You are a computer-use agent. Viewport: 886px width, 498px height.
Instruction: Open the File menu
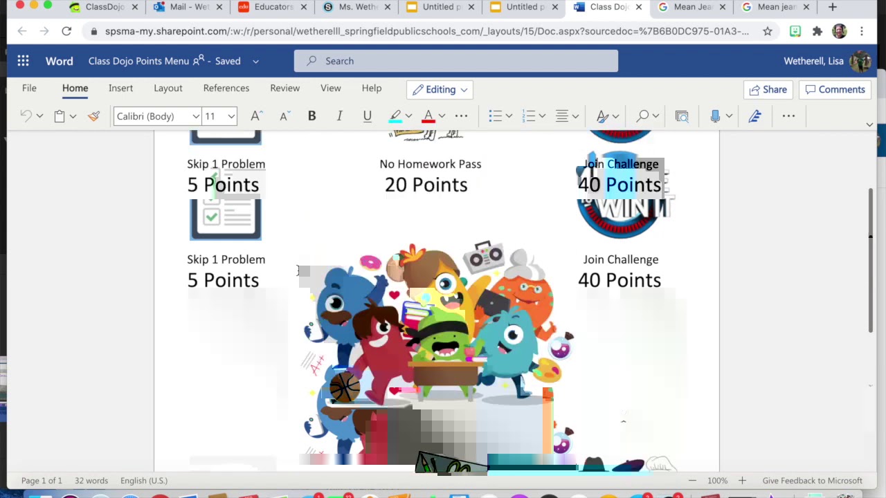[x=29, y=88]
